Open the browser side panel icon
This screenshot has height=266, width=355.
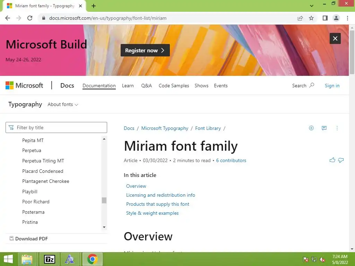point(325,18)
